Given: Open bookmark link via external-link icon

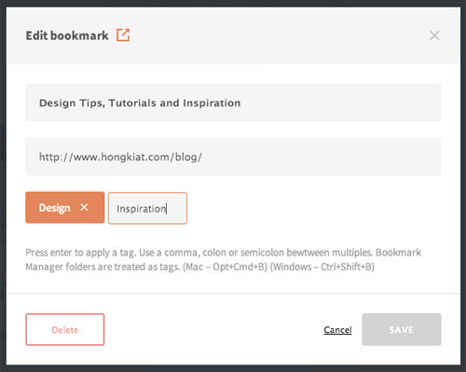Looking at the screenshot, I should coord(123,34).
